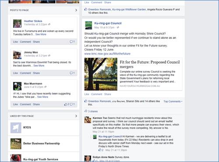Click the 3 shares arrow icon
Screen dimensions: 219x162
pyautogui.click(x=86, y=111)
